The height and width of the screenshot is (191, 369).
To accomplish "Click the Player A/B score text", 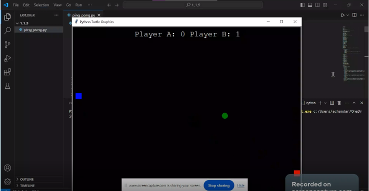I will click(187, 34).
